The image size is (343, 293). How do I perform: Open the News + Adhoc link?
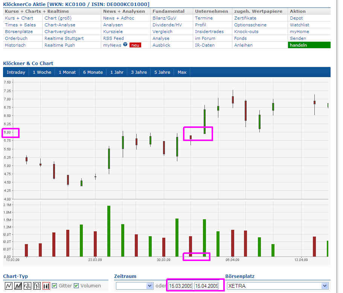tap(119, 18)
